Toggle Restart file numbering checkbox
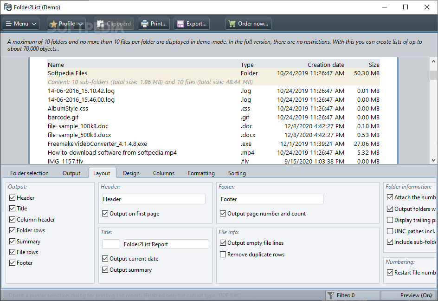Screen dimensions: 438x301 click(x=390, y=272)
